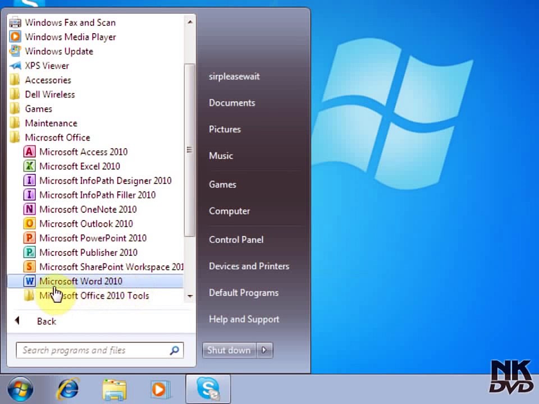Launch Microsoft OneNote 2010

point(95,209)
